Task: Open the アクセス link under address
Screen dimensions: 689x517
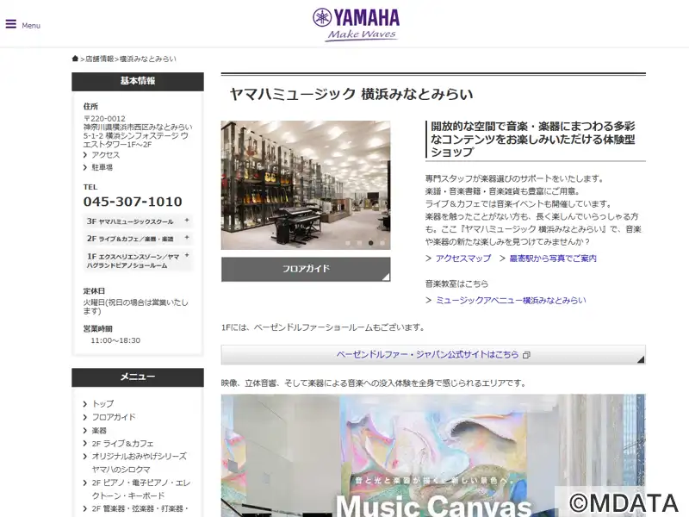Action: pyautogui.click(x=105, y=155)
